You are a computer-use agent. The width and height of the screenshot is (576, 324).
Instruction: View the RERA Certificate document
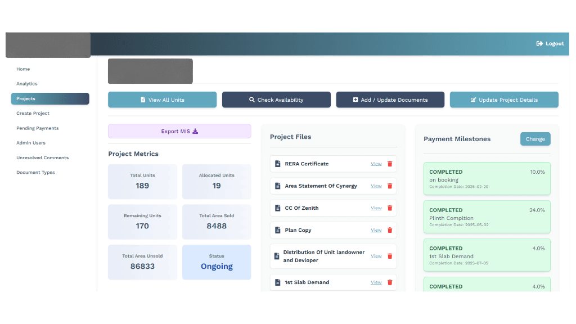point(376,164)
